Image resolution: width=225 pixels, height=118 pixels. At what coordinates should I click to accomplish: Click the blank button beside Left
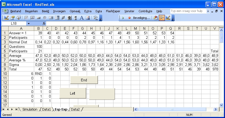point(102,94)
